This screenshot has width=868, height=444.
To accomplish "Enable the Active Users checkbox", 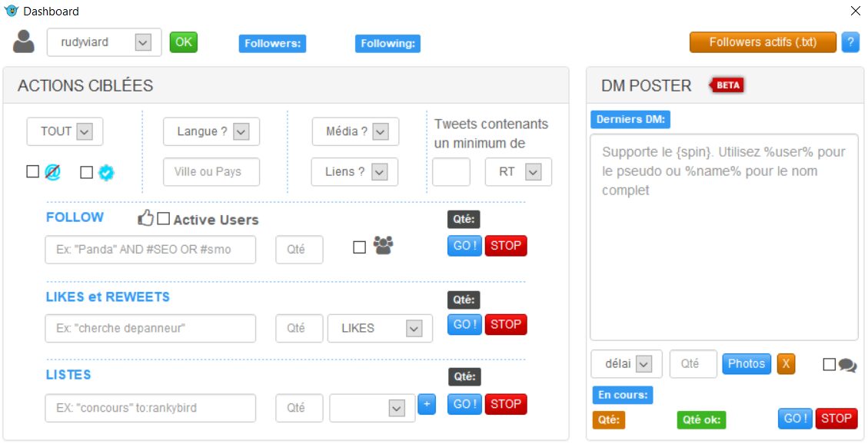I will click(x=163, y=219).
